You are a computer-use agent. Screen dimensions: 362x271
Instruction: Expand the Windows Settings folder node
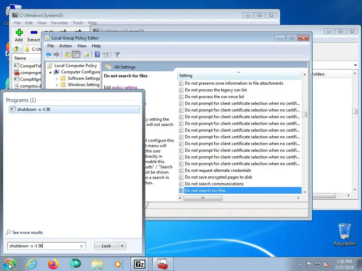pos(57,85)
